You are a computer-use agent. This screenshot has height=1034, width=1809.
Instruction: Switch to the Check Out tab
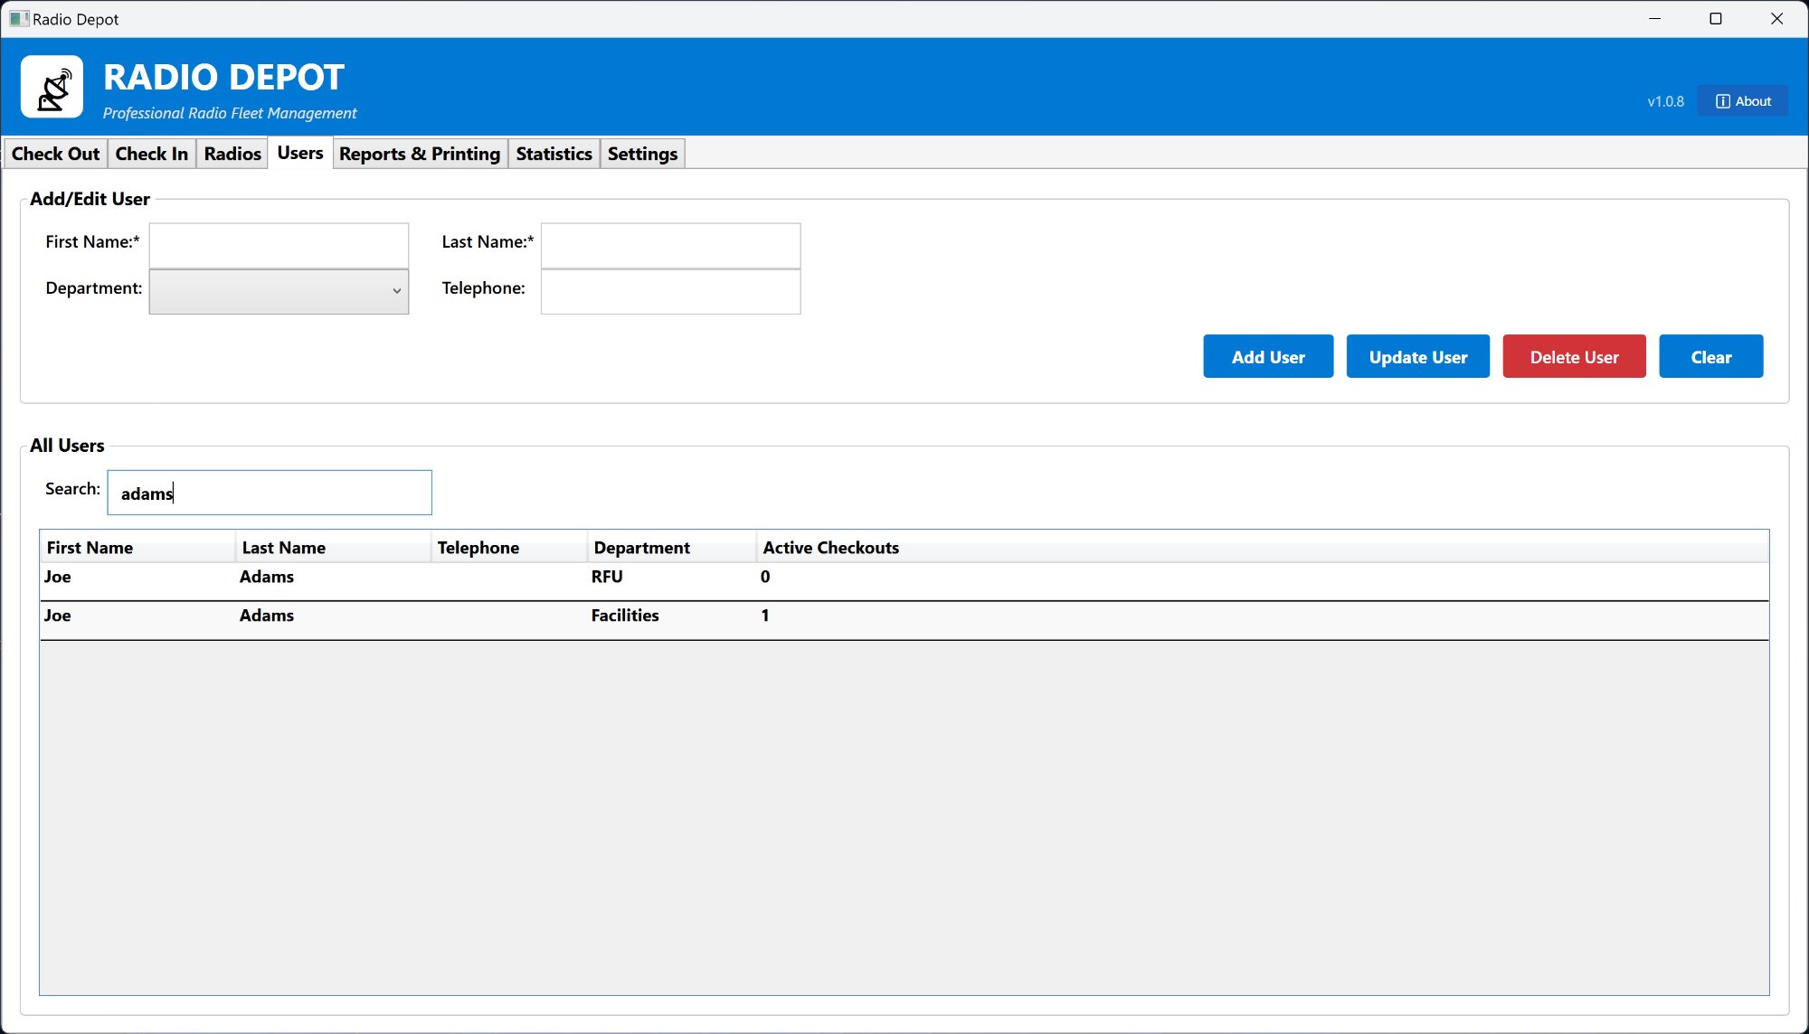click(55, 154)
